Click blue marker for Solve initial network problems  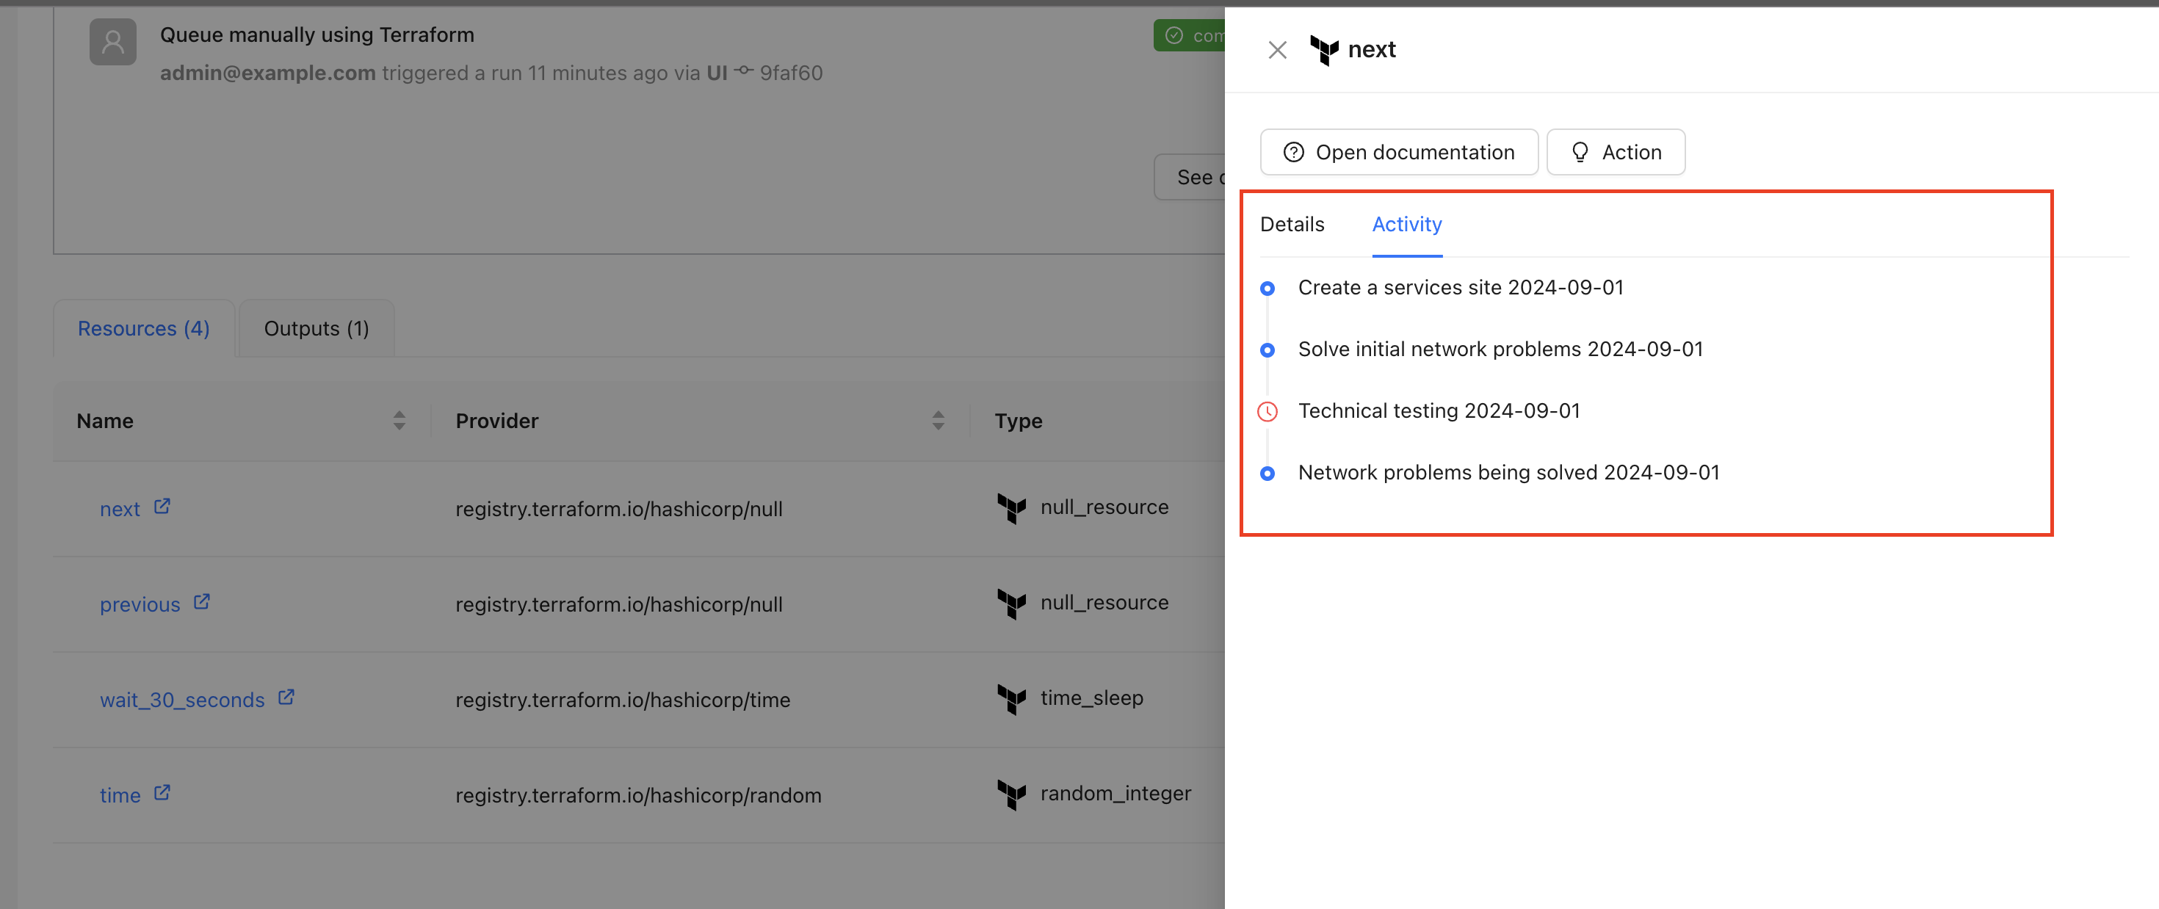coord(1267,350)
